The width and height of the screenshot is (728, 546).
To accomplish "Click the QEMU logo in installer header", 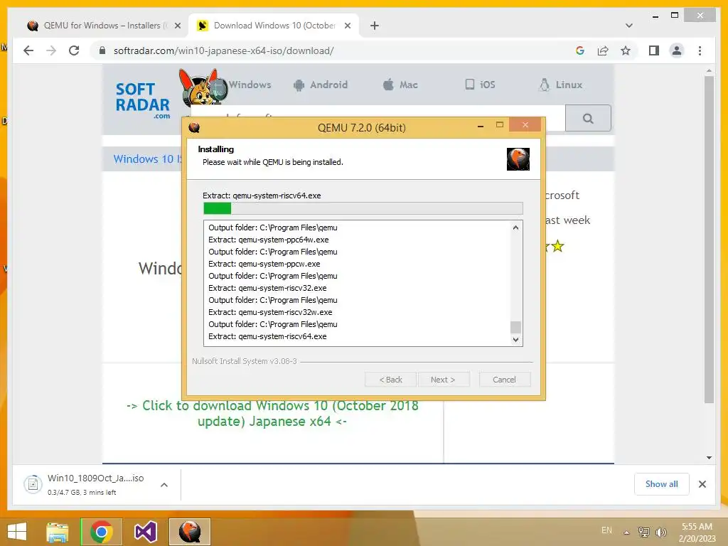I will (x=518, y=159).
